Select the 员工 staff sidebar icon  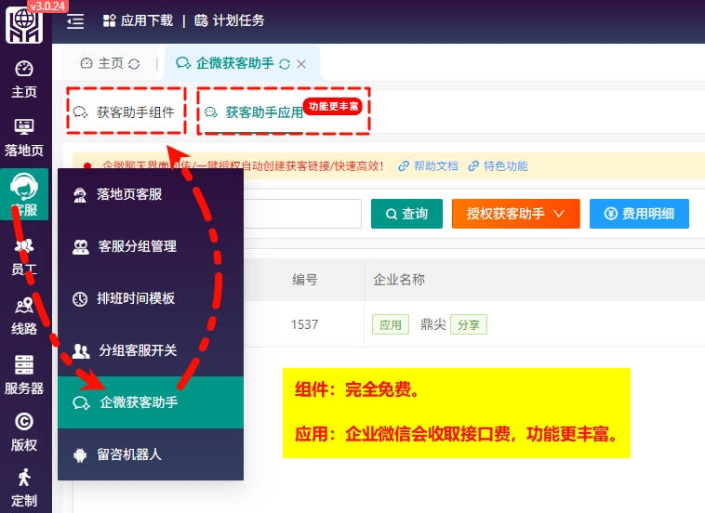pos(24,256)
